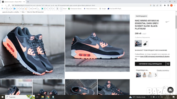Click the Nike swoosh brand logo
Screen dimensions: 177x99
pyautogui.click(x=168, y=21)
